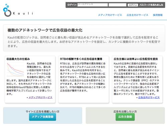
Task: Click the Kauli logo
Action: coord(18,10)
